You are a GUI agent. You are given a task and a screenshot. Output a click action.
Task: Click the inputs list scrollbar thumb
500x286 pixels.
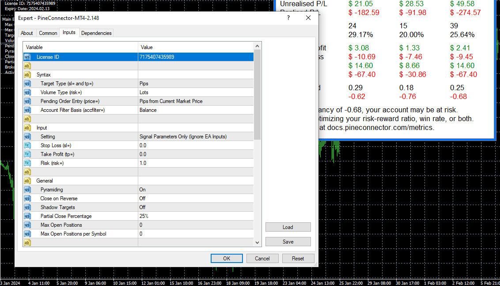pyautogui.click(x=258, y=95)
